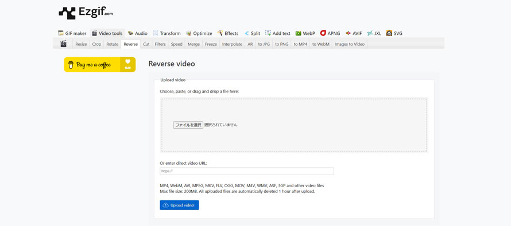Open the Optimize menu

pyautogui.click(x=199, y=33)
